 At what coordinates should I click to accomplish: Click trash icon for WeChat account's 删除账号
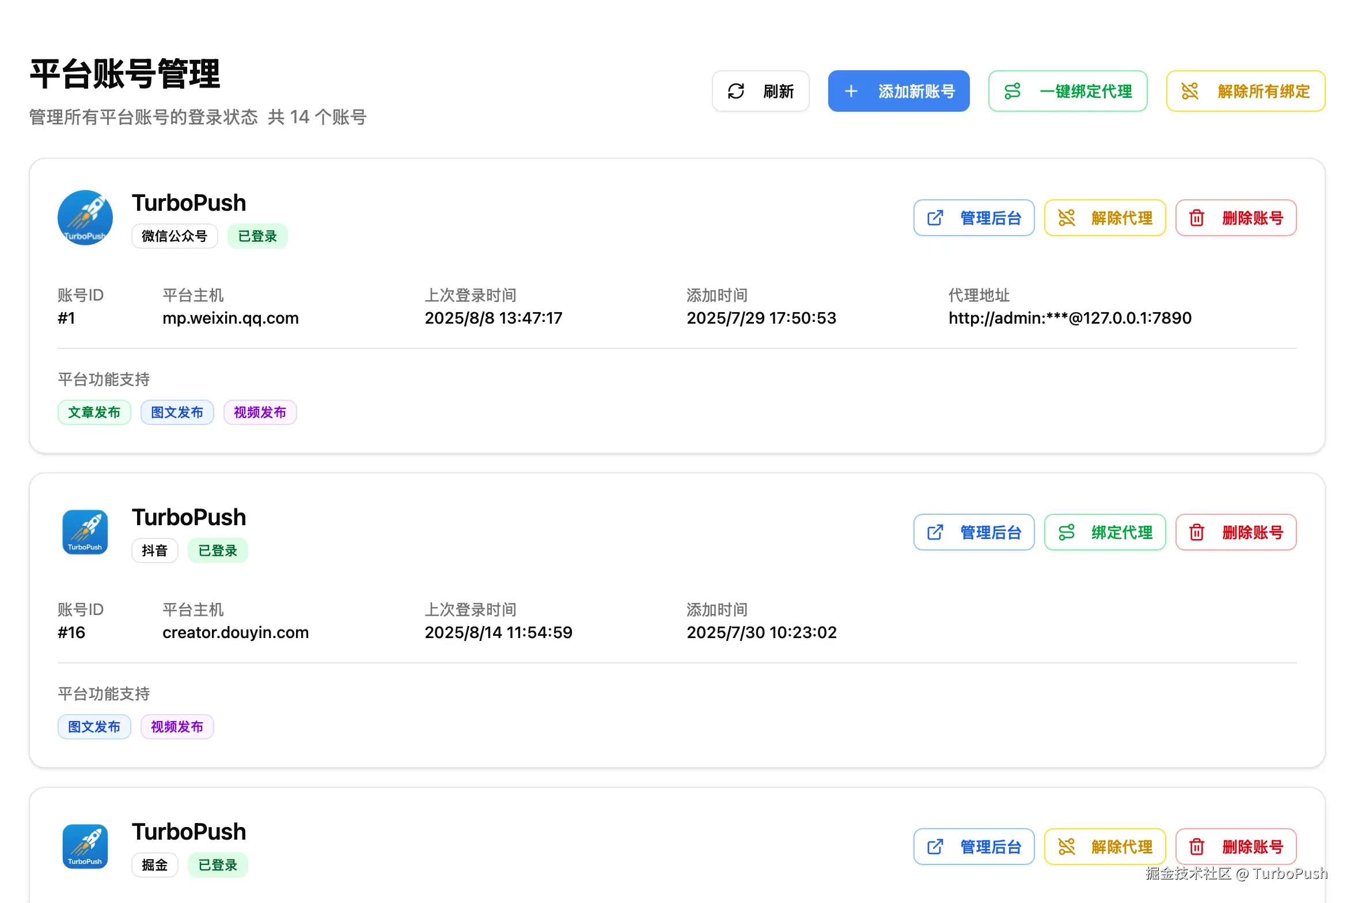pyautogui.click(x=1197, y=218)
